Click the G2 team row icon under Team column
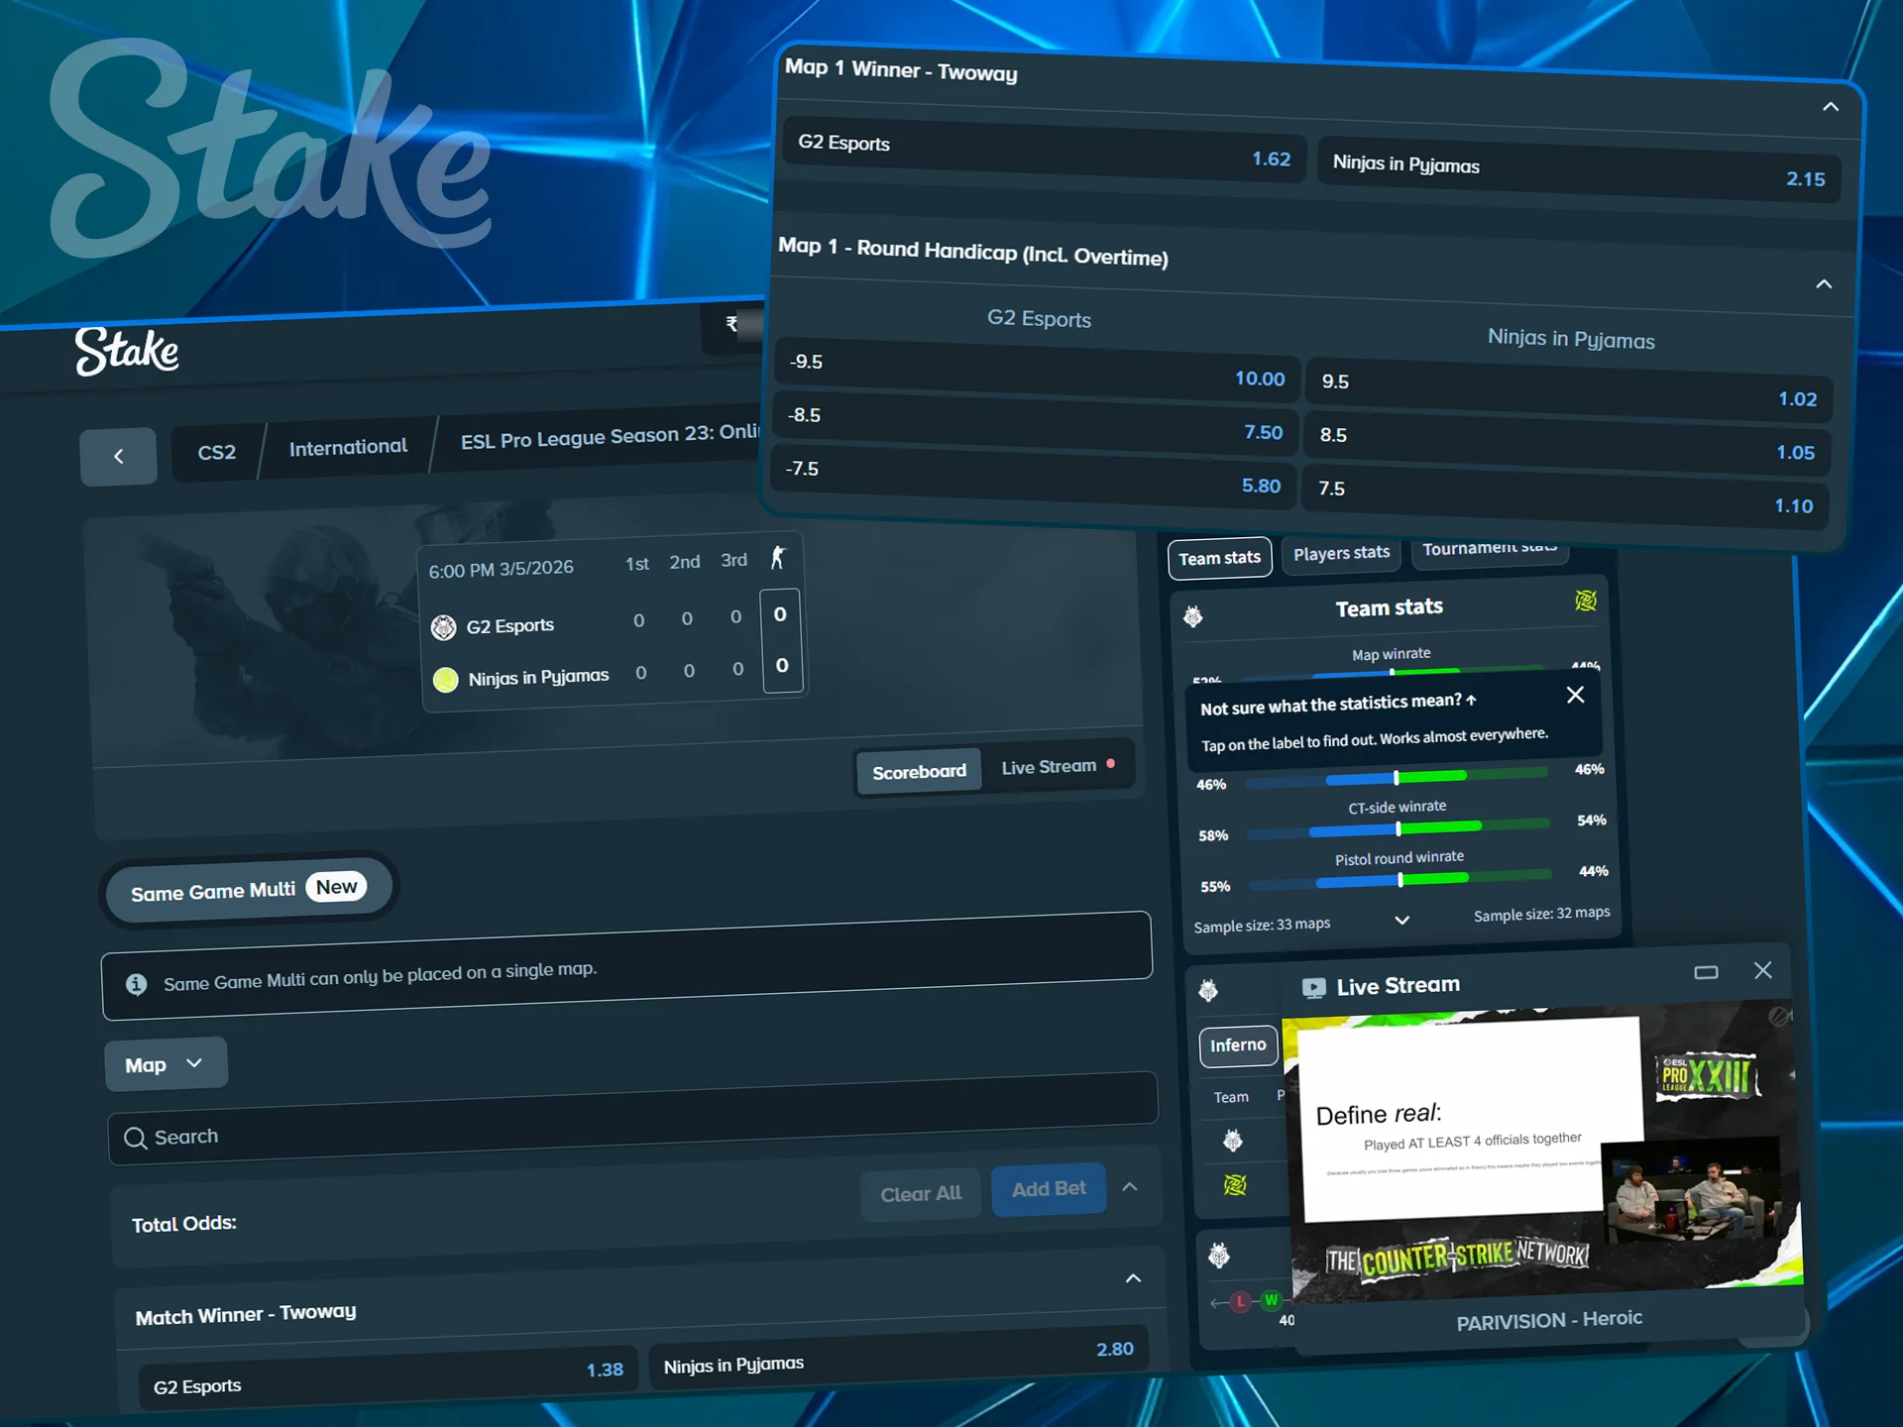Screen dimensions: 1903x1427 pos(1233,1141)
